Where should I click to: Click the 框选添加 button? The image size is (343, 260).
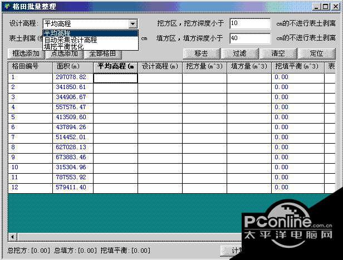[26, 53]
